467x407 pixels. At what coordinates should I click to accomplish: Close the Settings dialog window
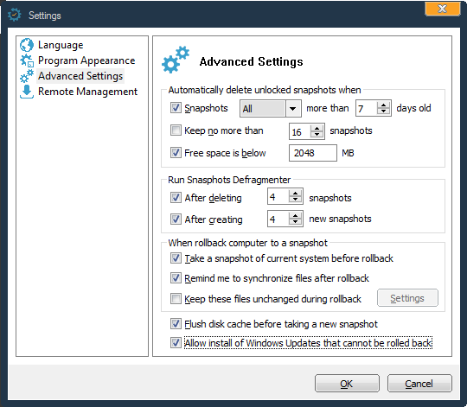[442, 9]
